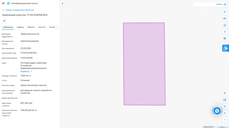The image size is (229, 128).
Task: Select the pink land parcel on the map
Action: tap(144, 64)
